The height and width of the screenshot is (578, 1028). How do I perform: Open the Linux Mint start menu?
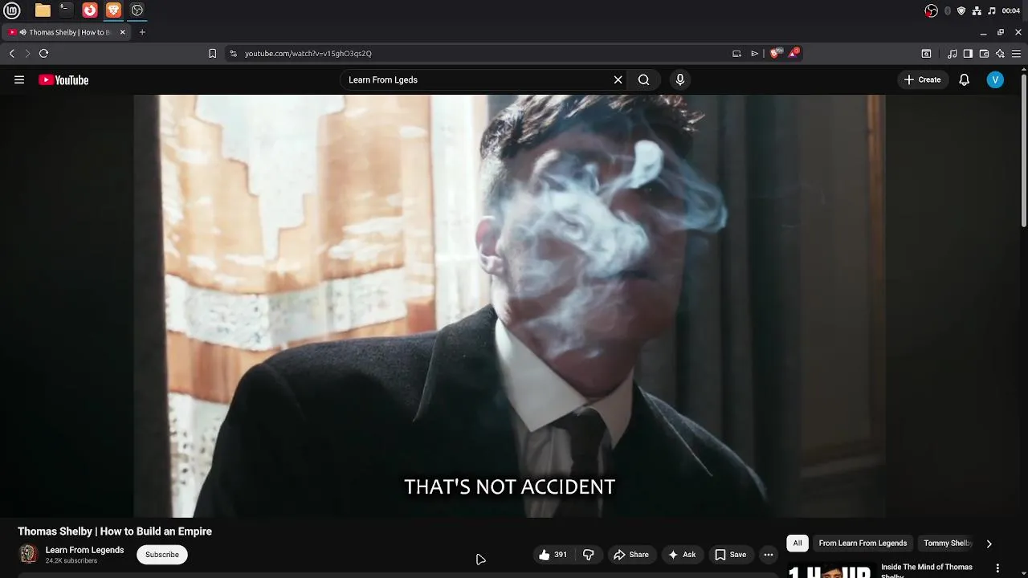pos(12,10)
